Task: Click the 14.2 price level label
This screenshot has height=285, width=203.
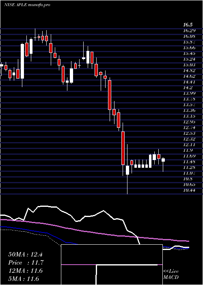Action: click(x=188, y=88)
